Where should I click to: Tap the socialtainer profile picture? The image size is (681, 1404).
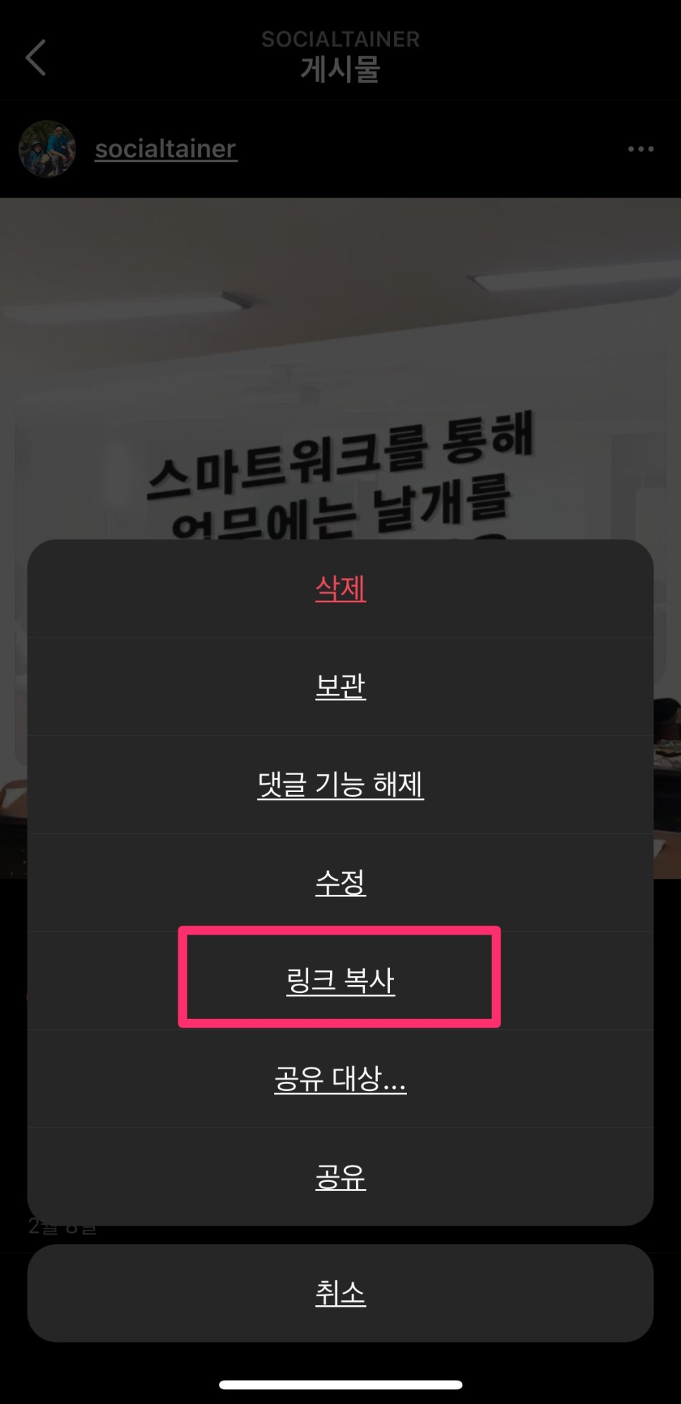coord(47,149)
